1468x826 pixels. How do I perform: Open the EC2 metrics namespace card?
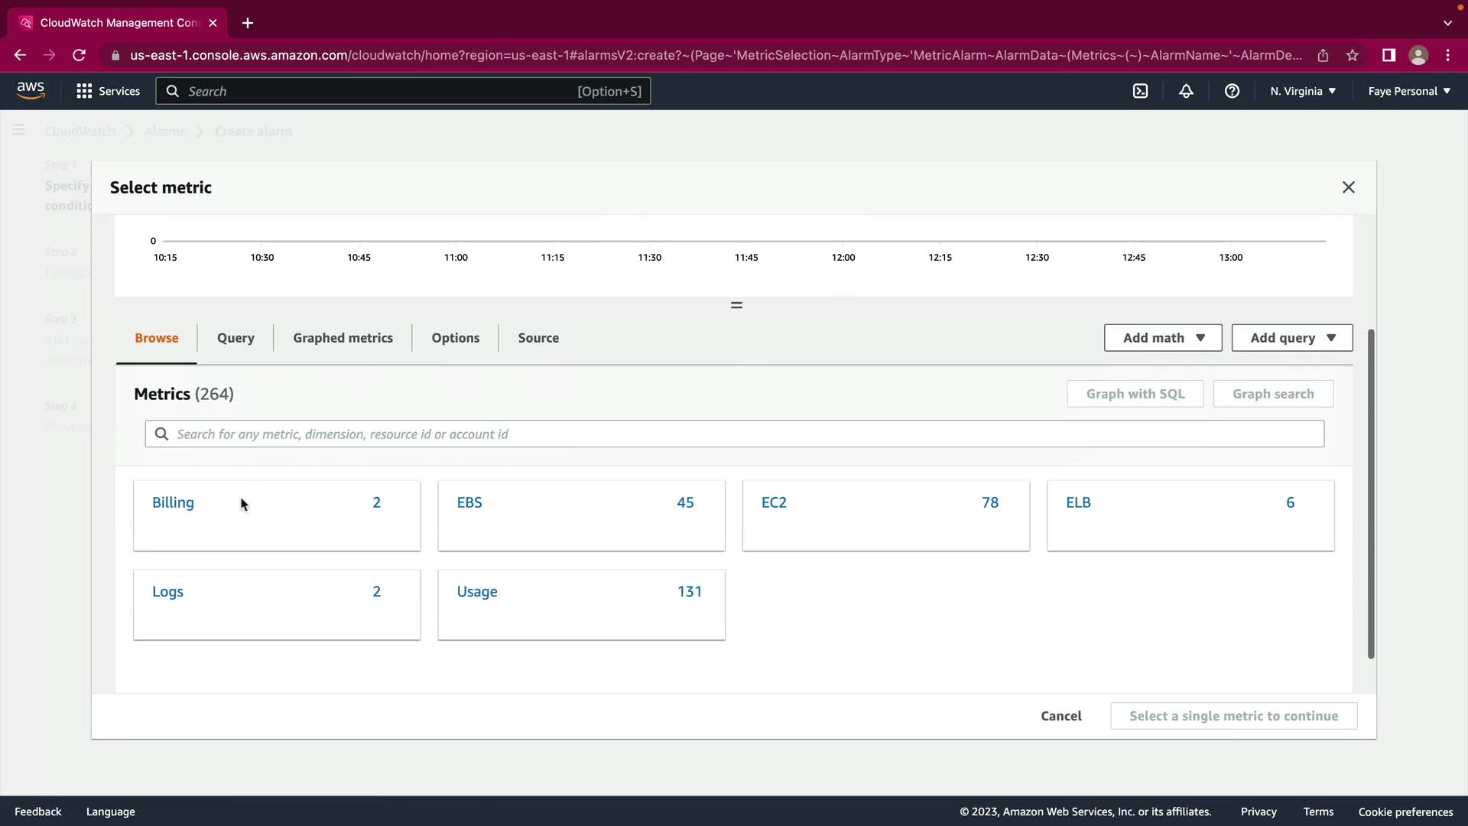coord(885,515)
